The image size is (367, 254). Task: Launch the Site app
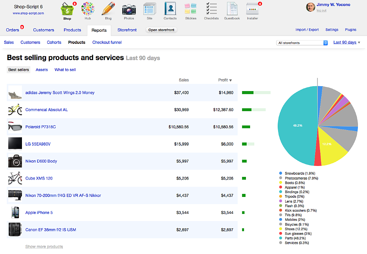point(149,10)
